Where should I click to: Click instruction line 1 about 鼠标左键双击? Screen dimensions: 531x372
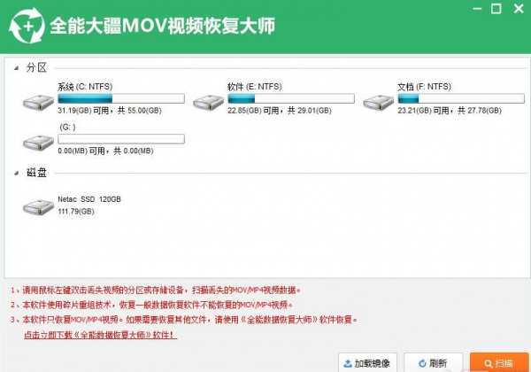click(x=156, y=290)
